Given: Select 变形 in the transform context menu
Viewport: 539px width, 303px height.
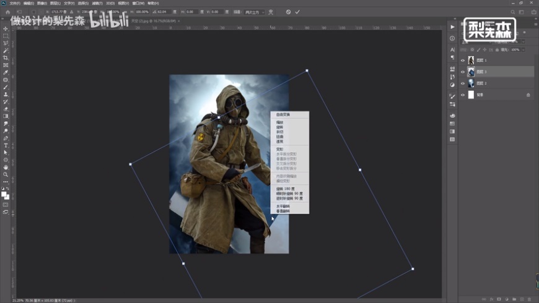Looking at the screenshot, I should tap(279, 149).
